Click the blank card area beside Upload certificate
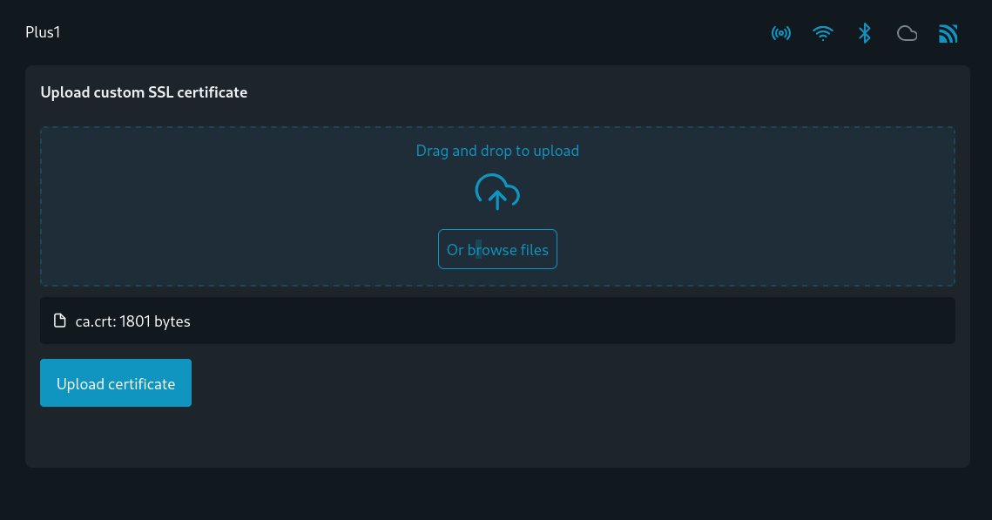Image resolution: width=992 pixels, height=520 pixels. 570,382
